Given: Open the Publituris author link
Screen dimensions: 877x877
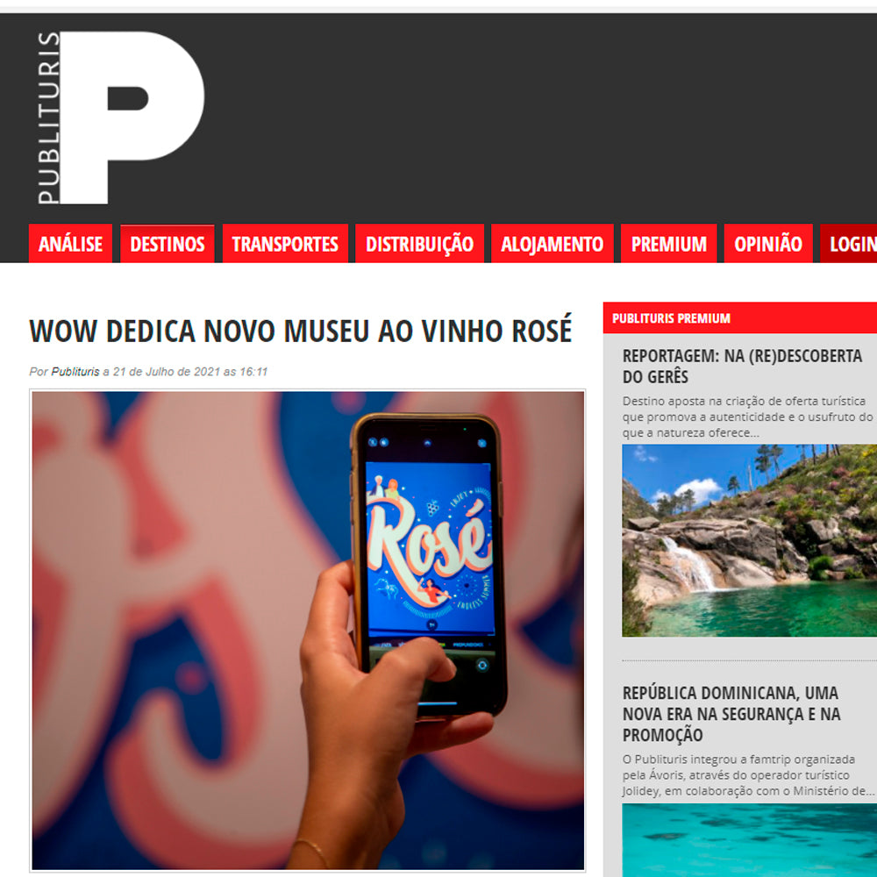Looking at the screenshot, I should click(x=75, y=372).
